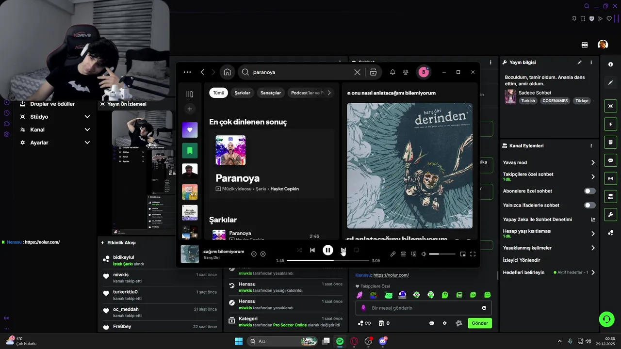
Task: Toggle Yalnızca ifadelerle sohbet switch
Action: tap(590, 206)
